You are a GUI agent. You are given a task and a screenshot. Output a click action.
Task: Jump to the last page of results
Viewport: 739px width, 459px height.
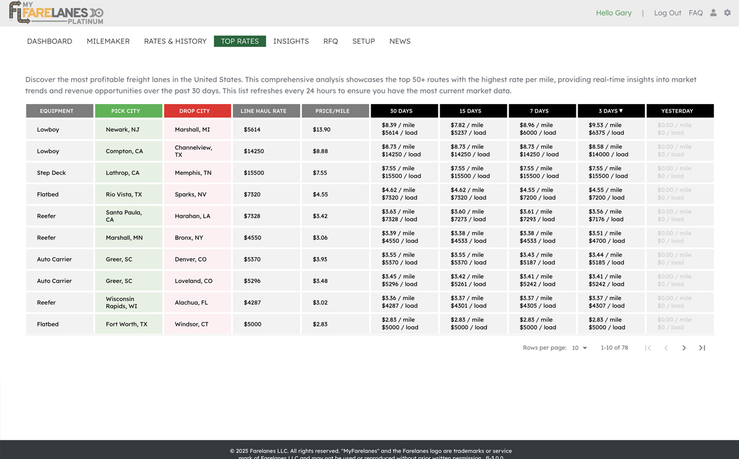click(x=702, y=348)
